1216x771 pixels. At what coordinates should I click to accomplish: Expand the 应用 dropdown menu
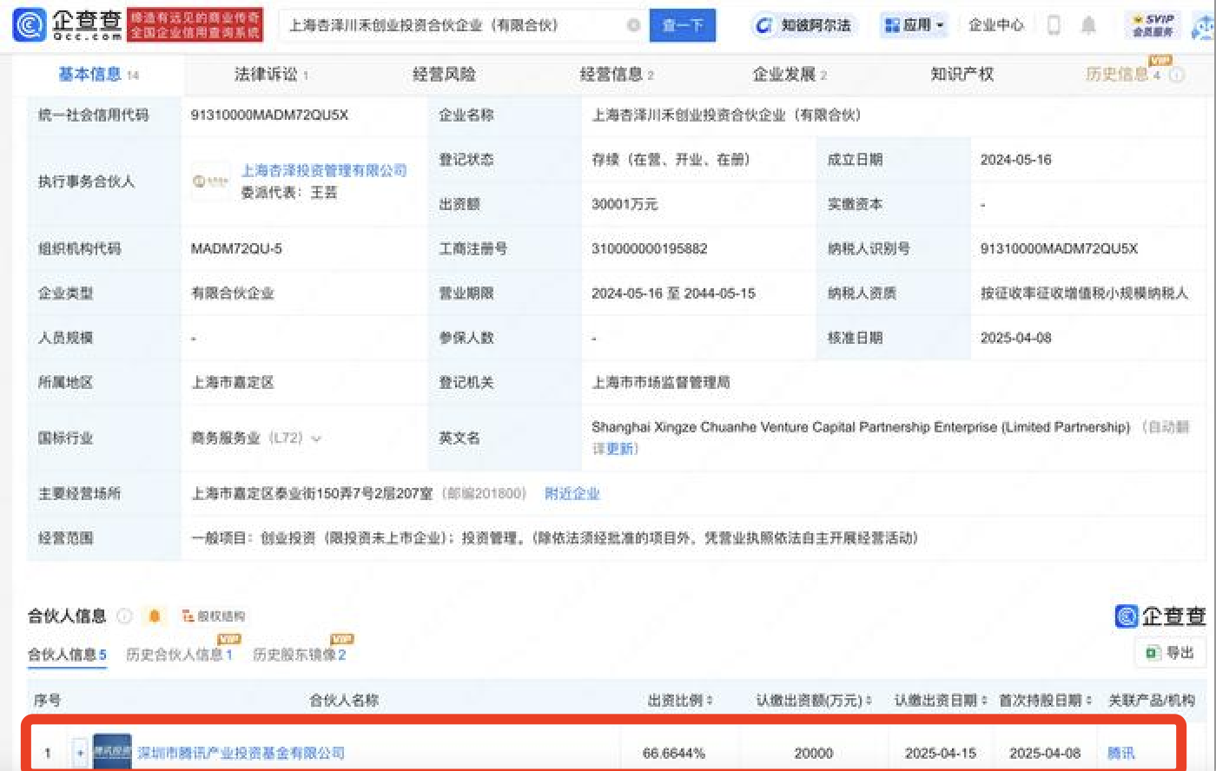(914, 25)
